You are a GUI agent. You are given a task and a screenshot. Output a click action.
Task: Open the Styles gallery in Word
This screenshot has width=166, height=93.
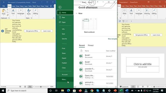(x=29, y=12)
